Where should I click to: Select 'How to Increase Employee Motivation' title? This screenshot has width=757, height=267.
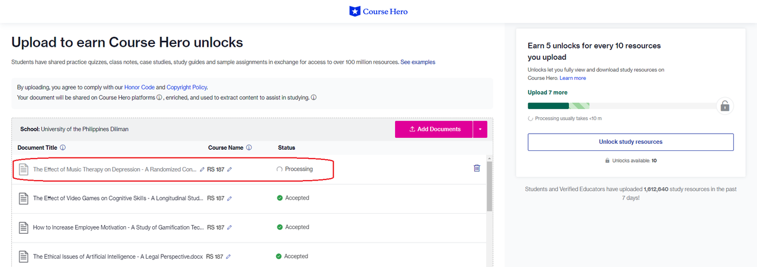pos(118,227)
